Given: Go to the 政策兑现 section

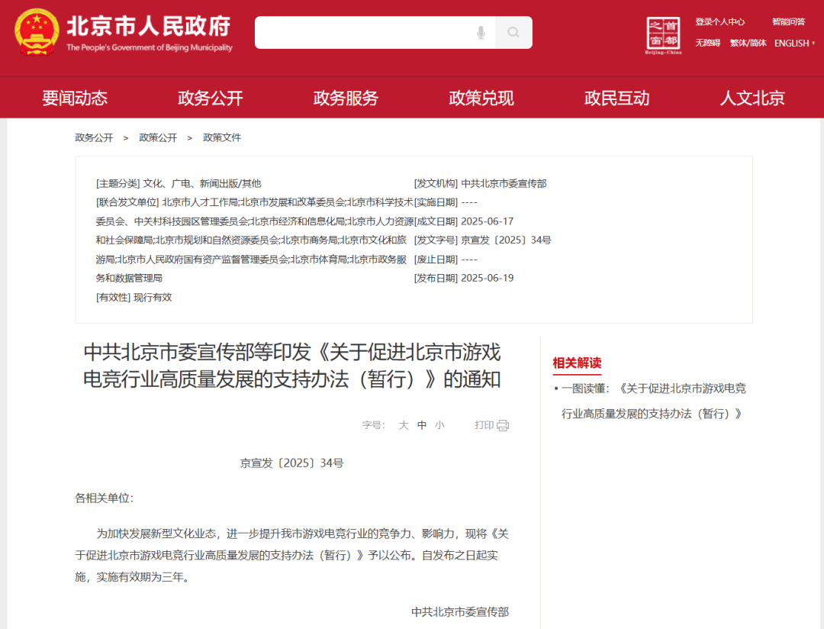Looking at the screenshot, I should (x=481, y=98).
